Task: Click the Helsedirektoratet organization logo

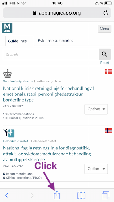Action: [x=9, y=133]
